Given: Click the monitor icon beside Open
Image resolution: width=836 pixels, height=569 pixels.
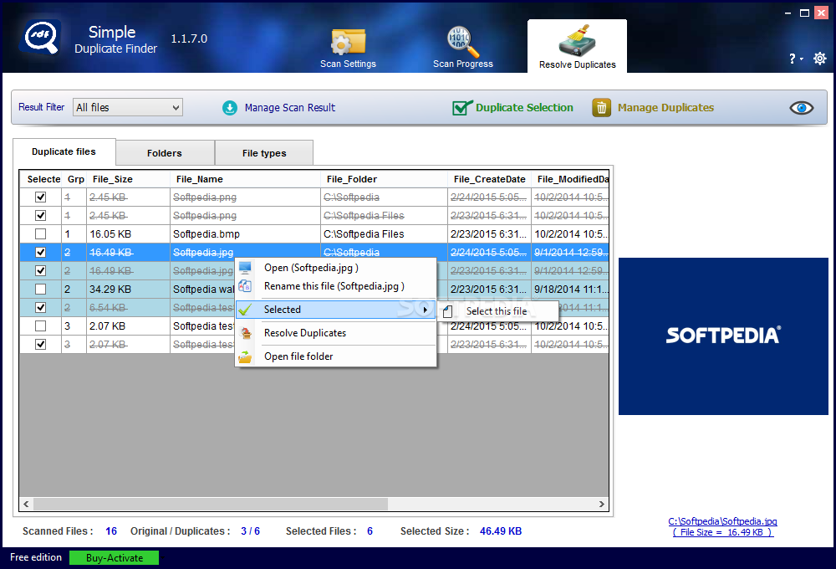Looking at the screenshot, I should [x=245, y=268].
